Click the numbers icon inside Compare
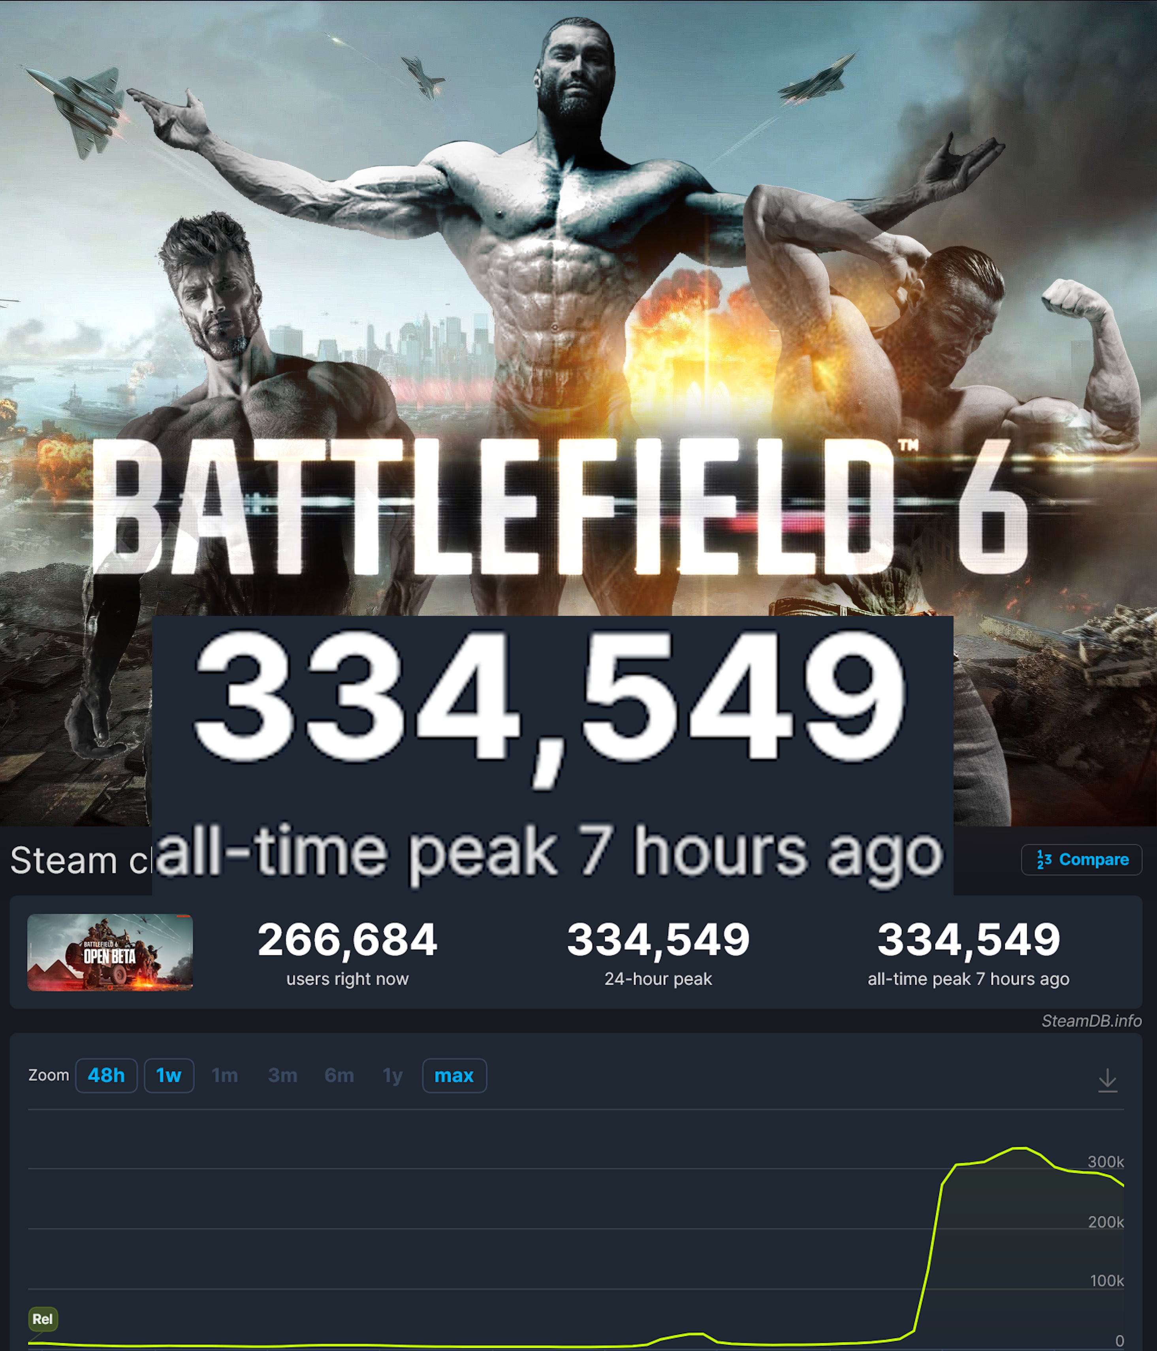This screenshot has width=1157, height=1351. (1044, 859)
